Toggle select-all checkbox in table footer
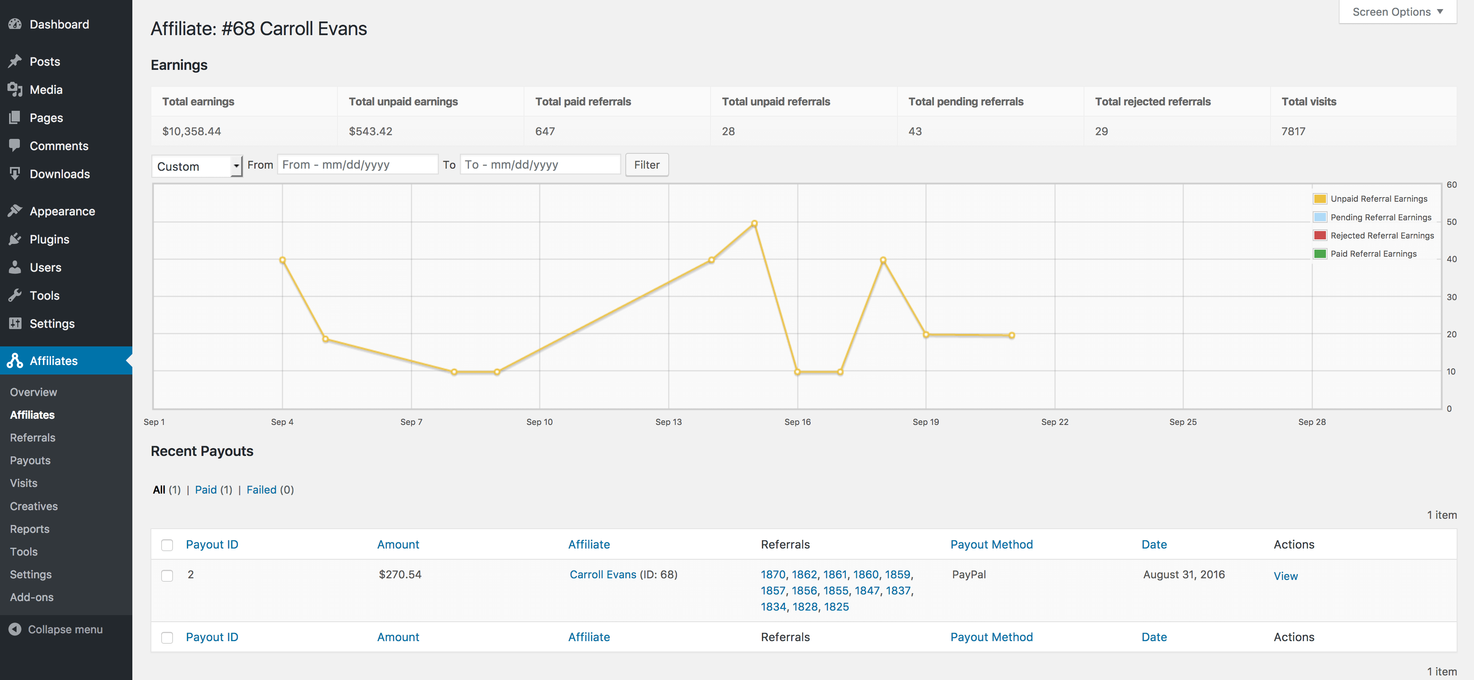1474x680 pixels. point(167,638)
